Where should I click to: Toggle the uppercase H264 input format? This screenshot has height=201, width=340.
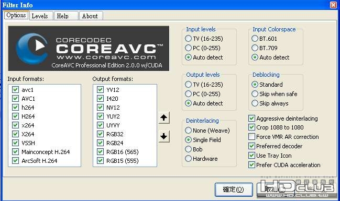click(15, 116)
